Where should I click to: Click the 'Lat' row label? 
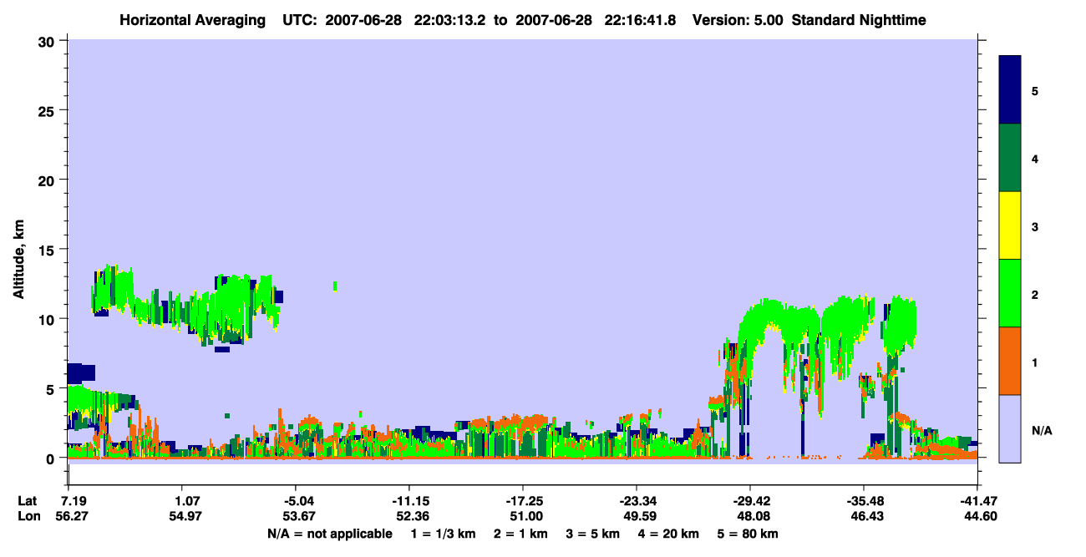click(x=28, y=501)
